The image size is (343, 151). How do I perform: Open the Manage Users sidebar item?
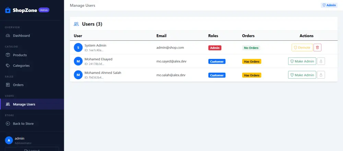tap(32, 104)
